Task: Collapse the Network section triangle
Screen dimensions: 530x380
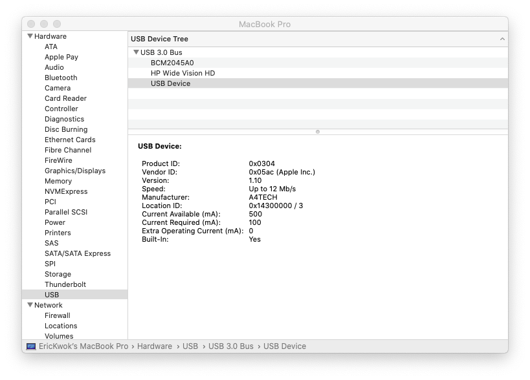Action: [30, 305]
